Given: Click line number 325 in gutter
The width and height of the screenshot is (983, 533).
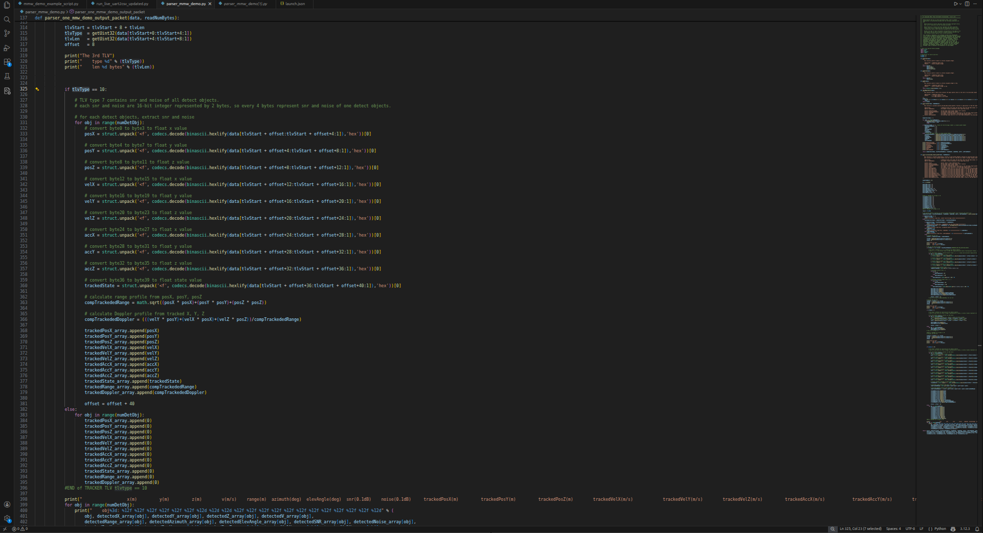Looking at the screenshot, I should 24,89.
